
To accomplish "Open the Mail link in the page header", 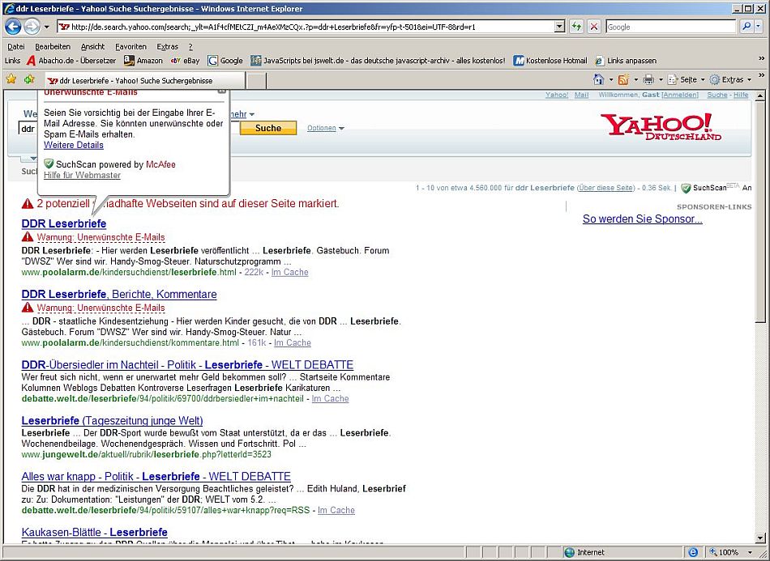I will (581, 96).
